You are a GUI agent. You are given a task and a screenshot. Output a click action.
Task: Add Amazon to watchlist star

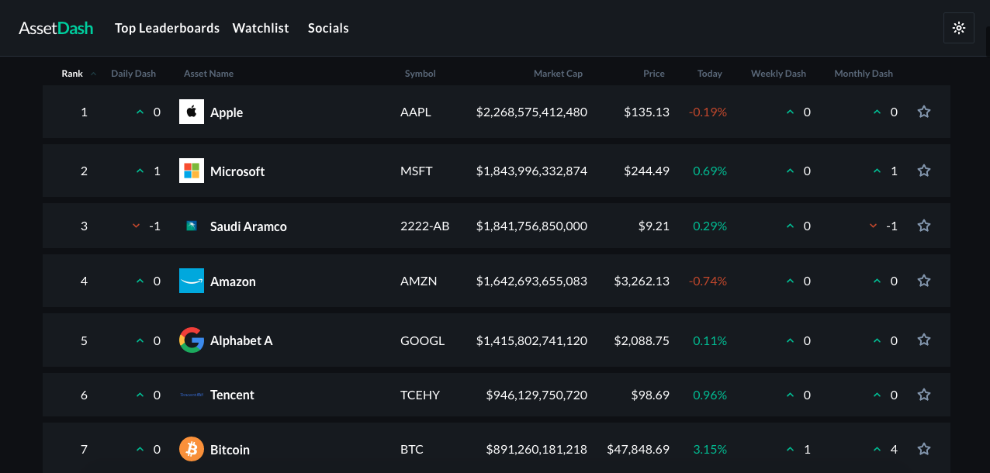click(924, 281)
